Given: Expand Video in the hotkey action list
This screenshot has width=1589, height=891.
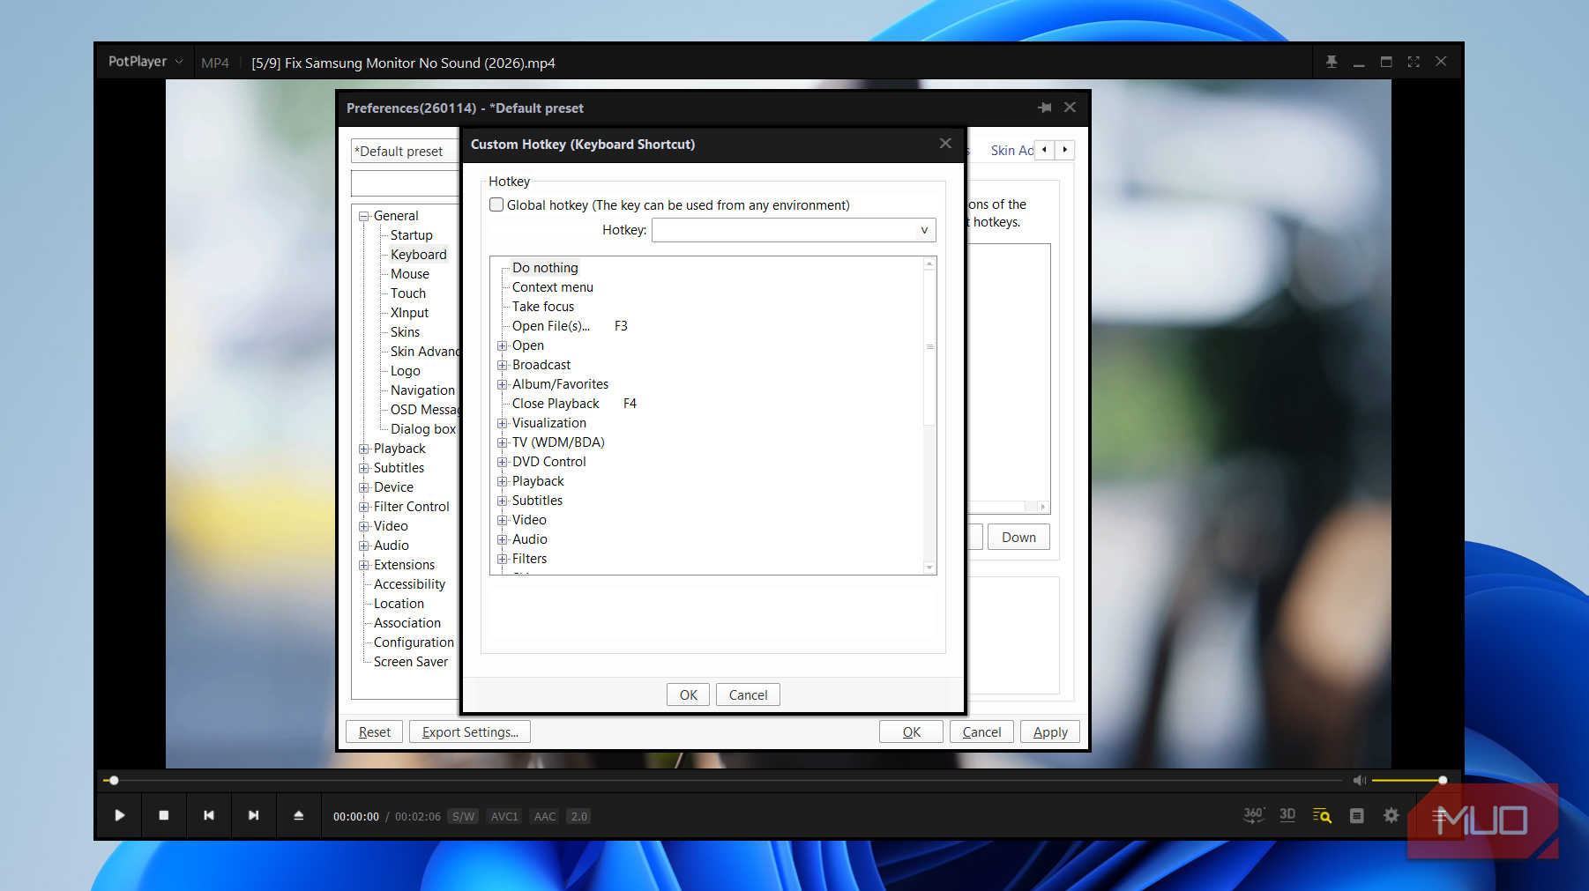Looking at the screenshot, I should click(x=502, y=520).
